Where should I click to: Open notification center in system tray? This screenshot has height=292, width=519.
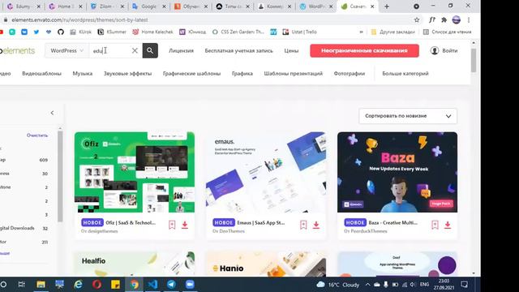click(465, 285)
